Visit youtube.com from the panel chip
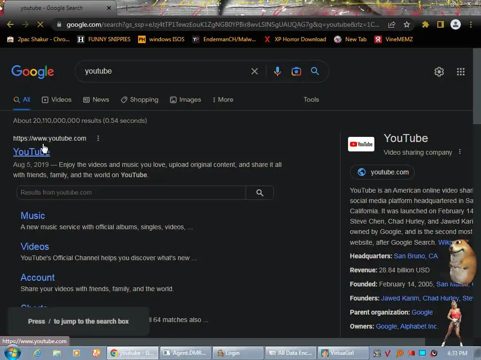The width and height of the screenshot is (481, 360). pos(382,172)
